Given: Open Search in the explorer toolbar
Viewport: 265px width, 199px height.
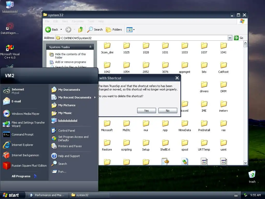Looking at the screenshot, I should coord(95,30).
